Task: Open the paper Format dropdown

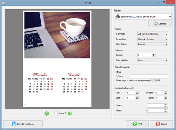Action: 153,34
